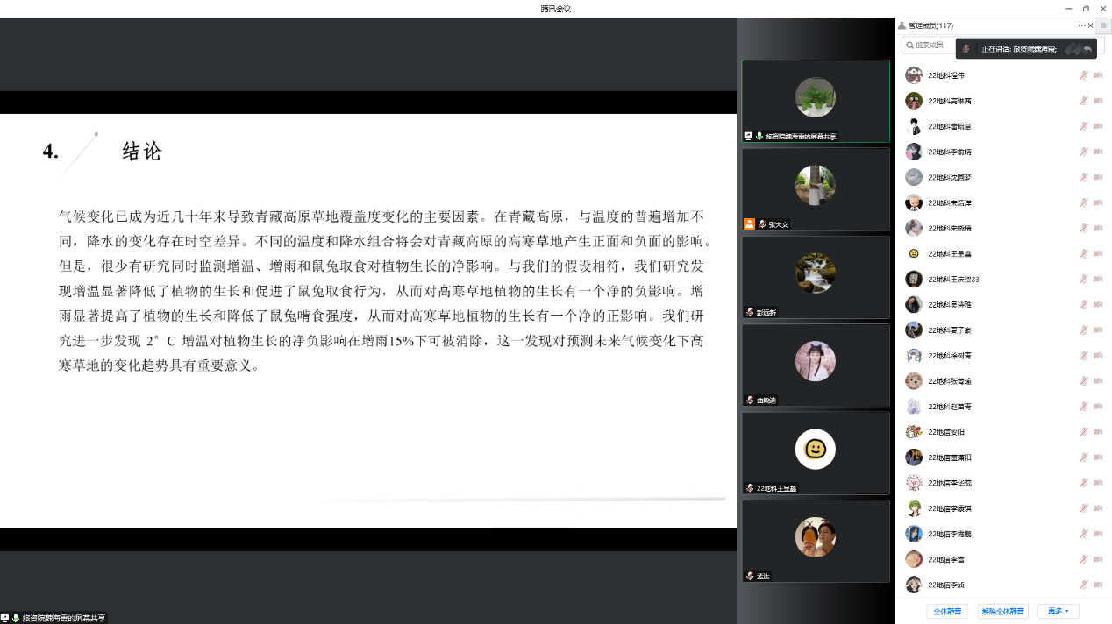Open the three-dot menu in member panel header
Screen dimensions: 1112x624
coord(1081,25)
